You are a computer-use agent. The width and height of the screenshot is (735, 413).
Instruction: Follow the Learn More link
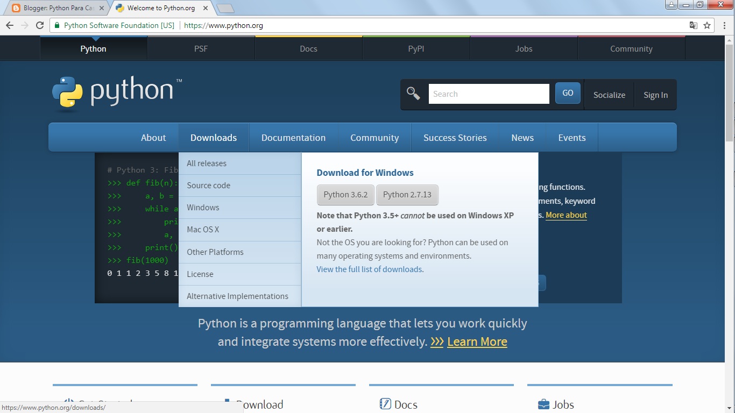click(x=477, y=341)
